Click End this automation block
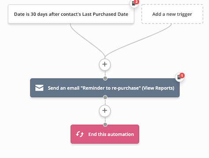Screen dimensions: 209x158 click(105, 134)
